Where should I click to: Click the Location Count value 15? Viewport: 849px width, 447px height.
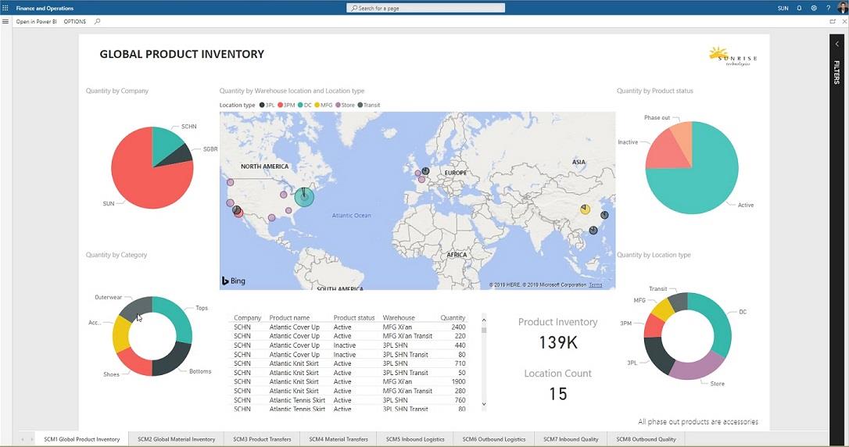click(557, 394)
